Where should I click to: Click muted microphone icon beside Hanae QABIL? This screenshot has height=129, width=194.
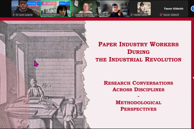132,15
